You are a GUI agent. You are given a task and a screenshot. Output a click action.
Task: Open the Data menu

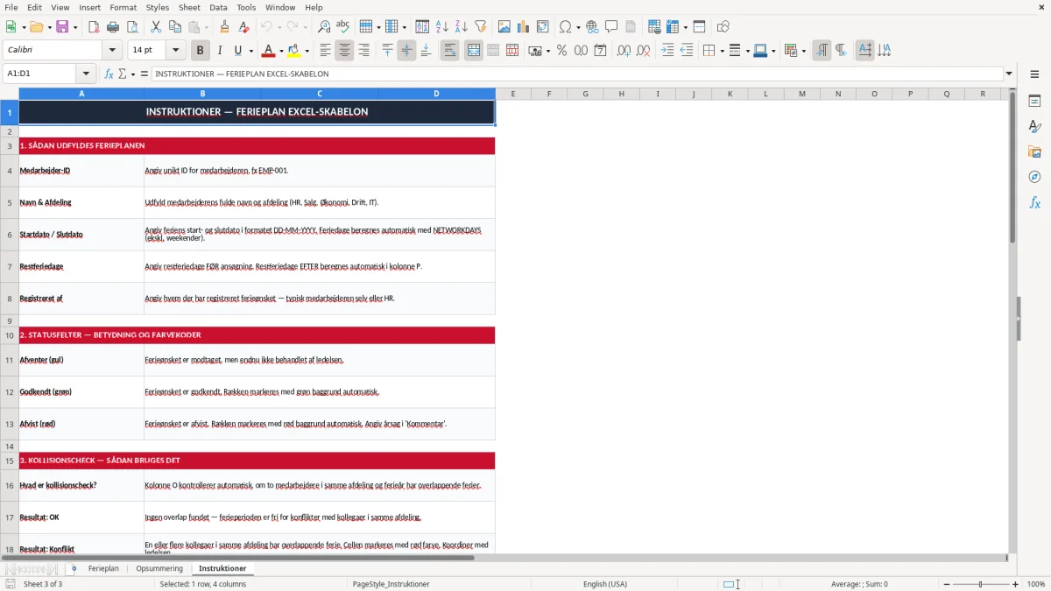[x=218, y=7]
